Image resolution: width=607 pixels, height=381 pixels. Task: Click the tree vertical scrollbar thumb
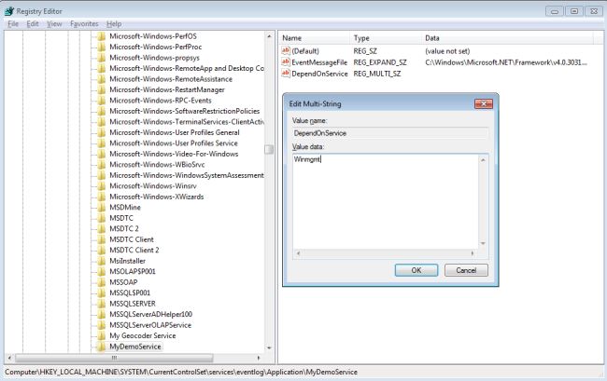269,149
